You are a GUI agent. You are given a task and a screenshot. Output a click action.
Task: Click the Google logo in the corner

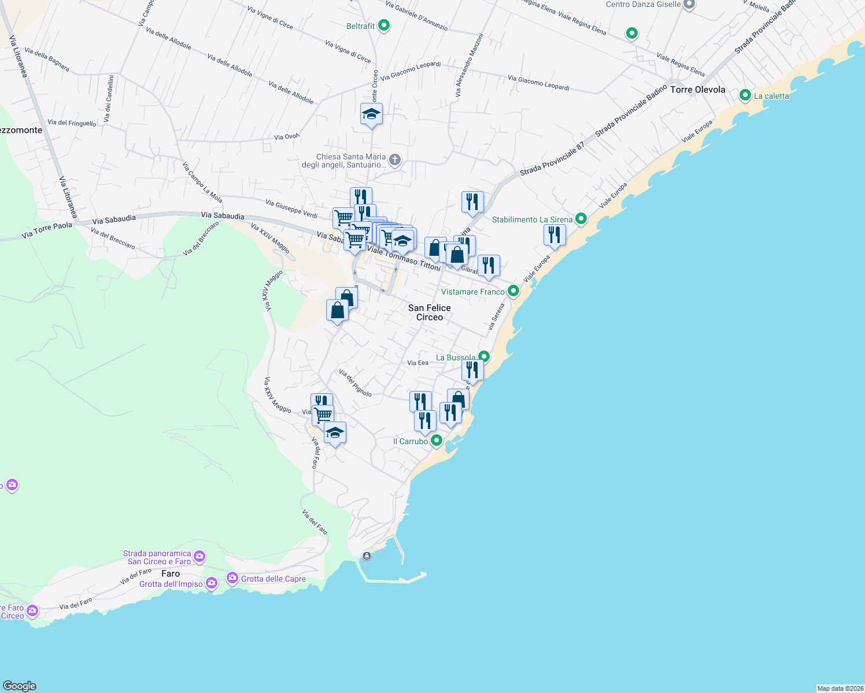pos(19,685)
